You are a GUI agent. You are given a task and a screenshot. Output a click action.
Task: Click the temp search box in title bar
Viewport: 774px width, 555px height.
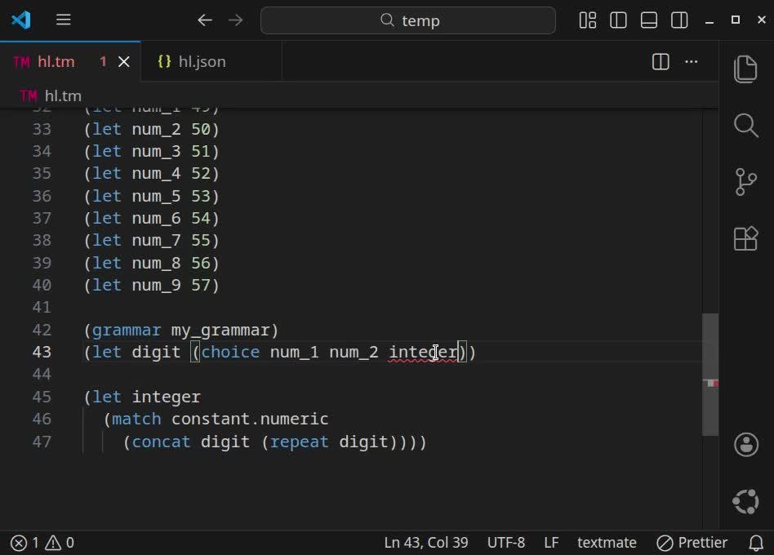407,20
